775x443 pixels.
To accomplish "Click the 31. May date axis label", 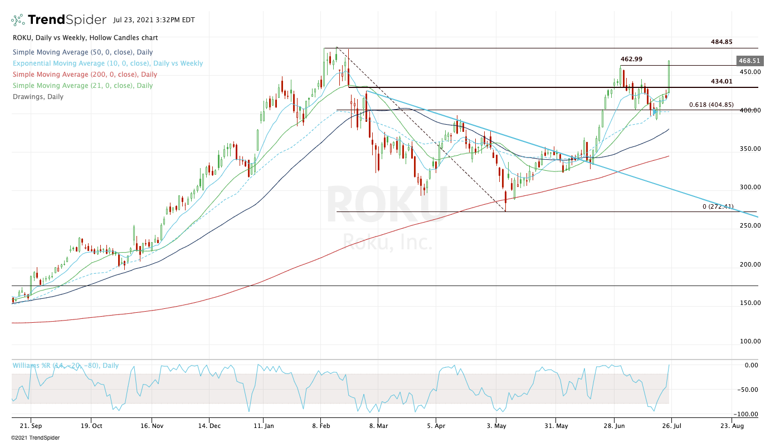I will 555,425.
